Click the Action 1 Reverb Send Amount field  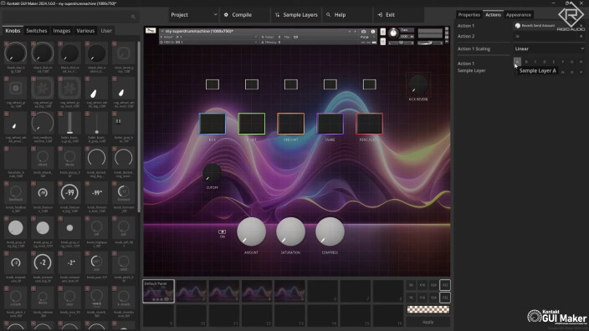(545, 26)
